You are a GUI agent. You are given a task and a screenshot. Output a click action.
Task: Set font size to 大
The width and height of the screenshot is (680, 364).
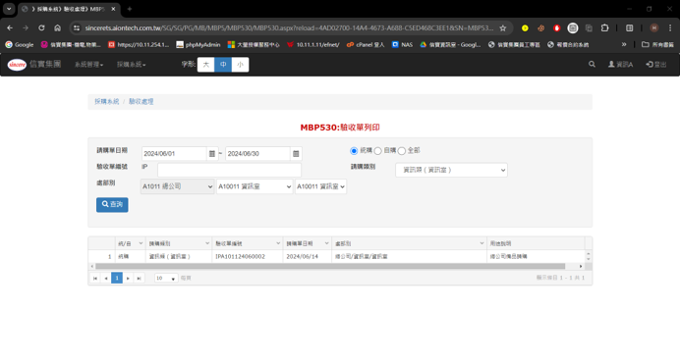[206, 65]
